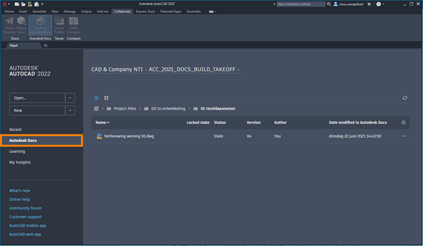Viewport: 423px width, 246px height.
Task: Select the Express Tools tab
Action: pos(146,12)
